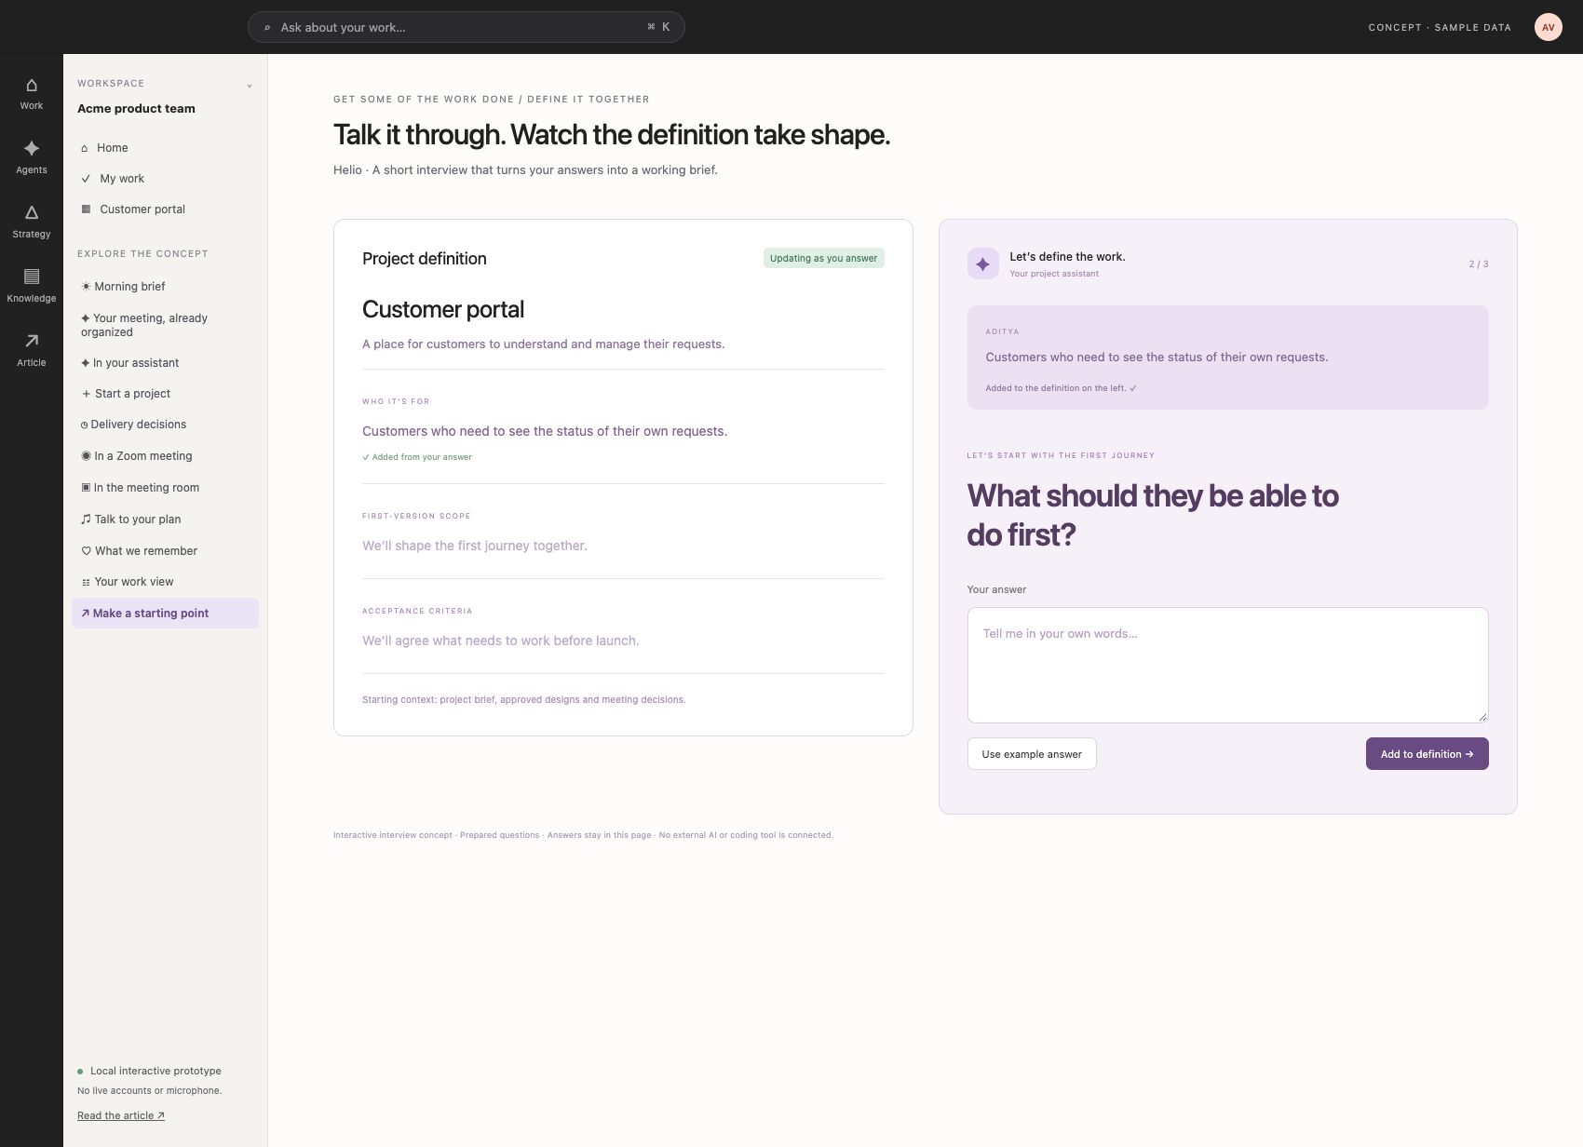Select Make a starting point item
1583x1147 pixels.
[165, 614]
